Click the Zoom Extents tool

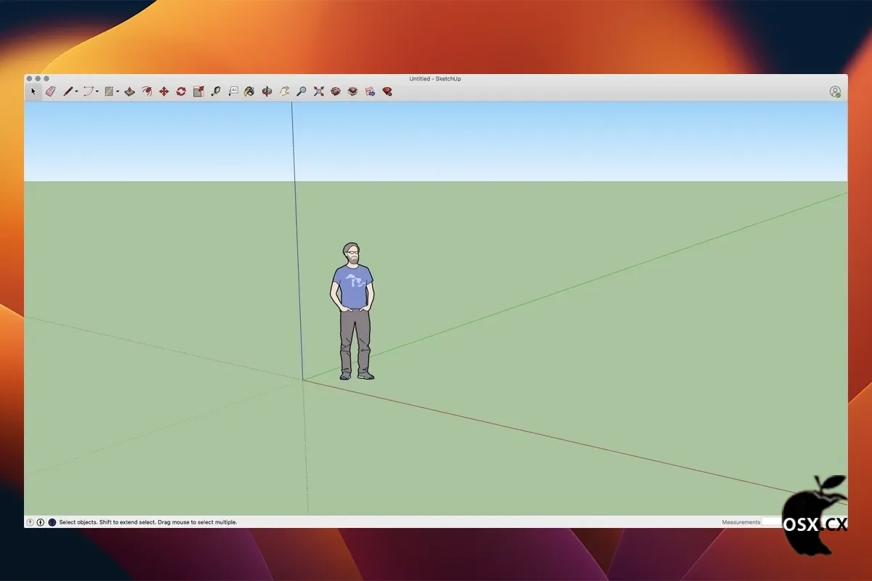coord(318,92)
